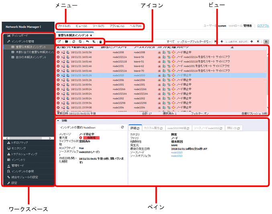Screen dimensions: 272x214
Task: Click the refresh icon in the incident toolbar
Action: pyautogui.click(x=74, y=42)
